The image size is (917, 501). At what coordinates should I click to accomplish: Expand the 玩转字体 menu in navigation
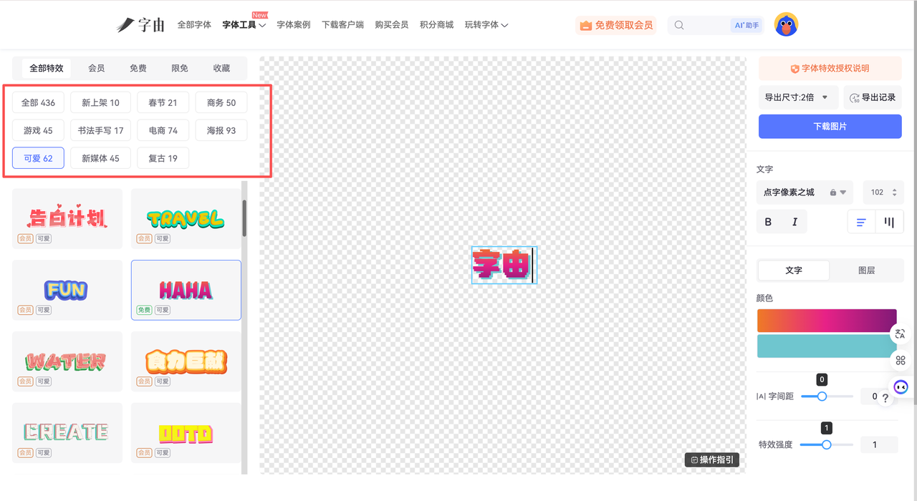point(486,25)
